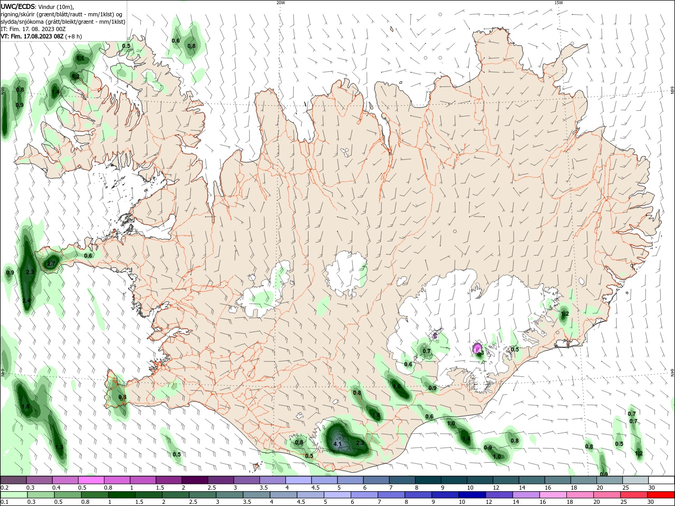Click the 2.4 precipitation value

coord(26,300)
